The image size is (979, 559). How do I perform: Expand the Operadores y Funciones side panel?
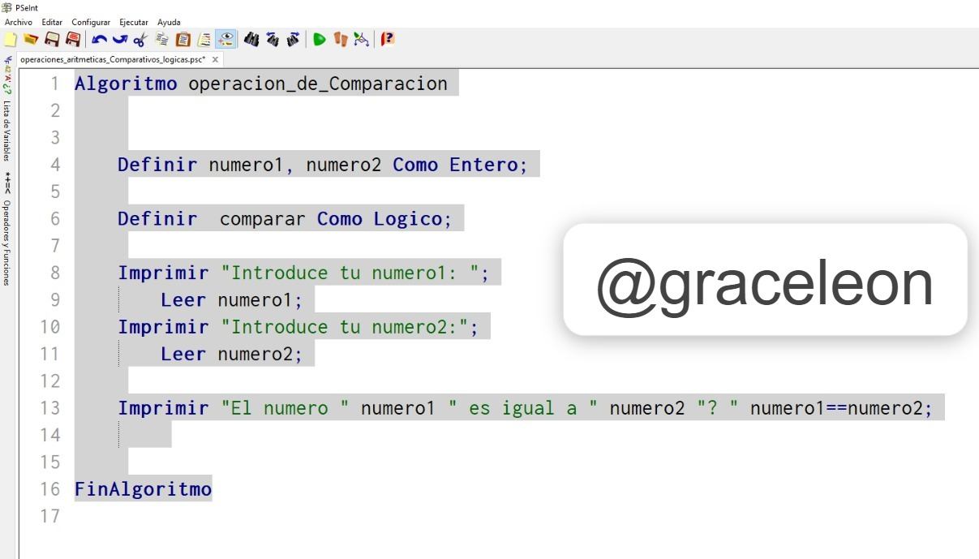point(6,242)
